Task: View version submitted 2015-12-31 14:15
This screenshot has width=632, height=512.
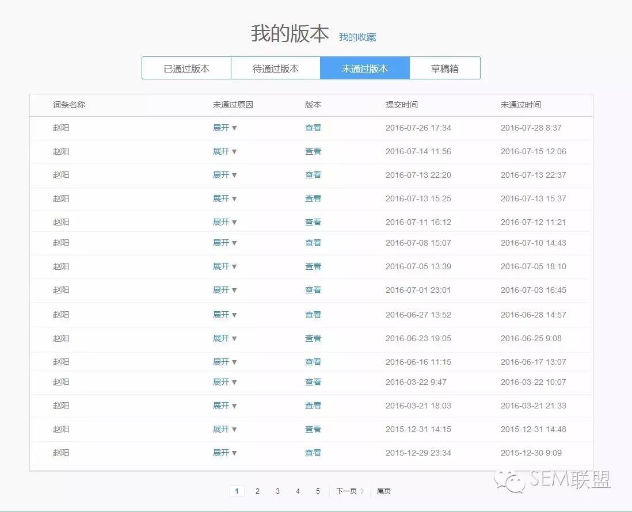Action: pyautogui.click(x=313, y=429)
